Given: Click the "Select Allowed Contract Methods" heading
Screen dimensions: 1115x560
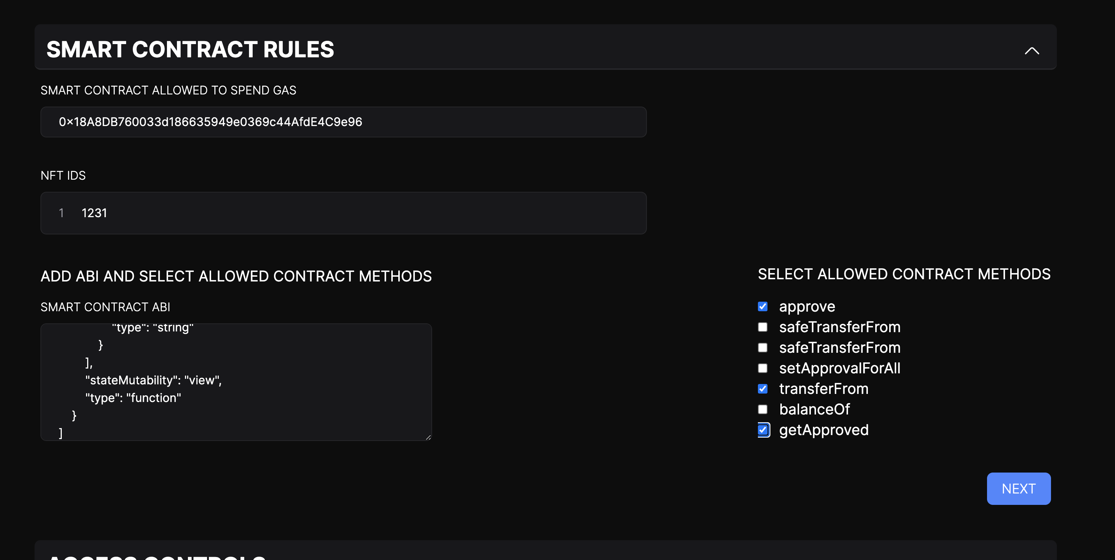Looking at the screenshot, I should click(x=904, y=274).
